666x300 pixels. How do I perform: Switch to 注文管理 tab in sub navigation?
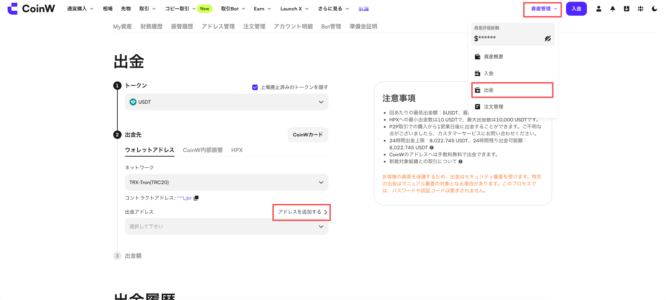tap(254, 26)
